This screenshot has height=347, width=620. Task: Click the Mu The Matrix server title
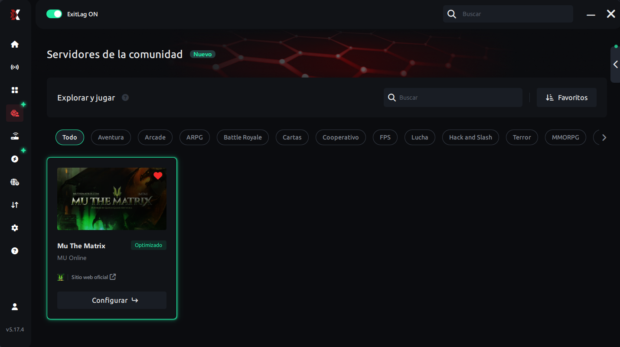pos(82,246)
